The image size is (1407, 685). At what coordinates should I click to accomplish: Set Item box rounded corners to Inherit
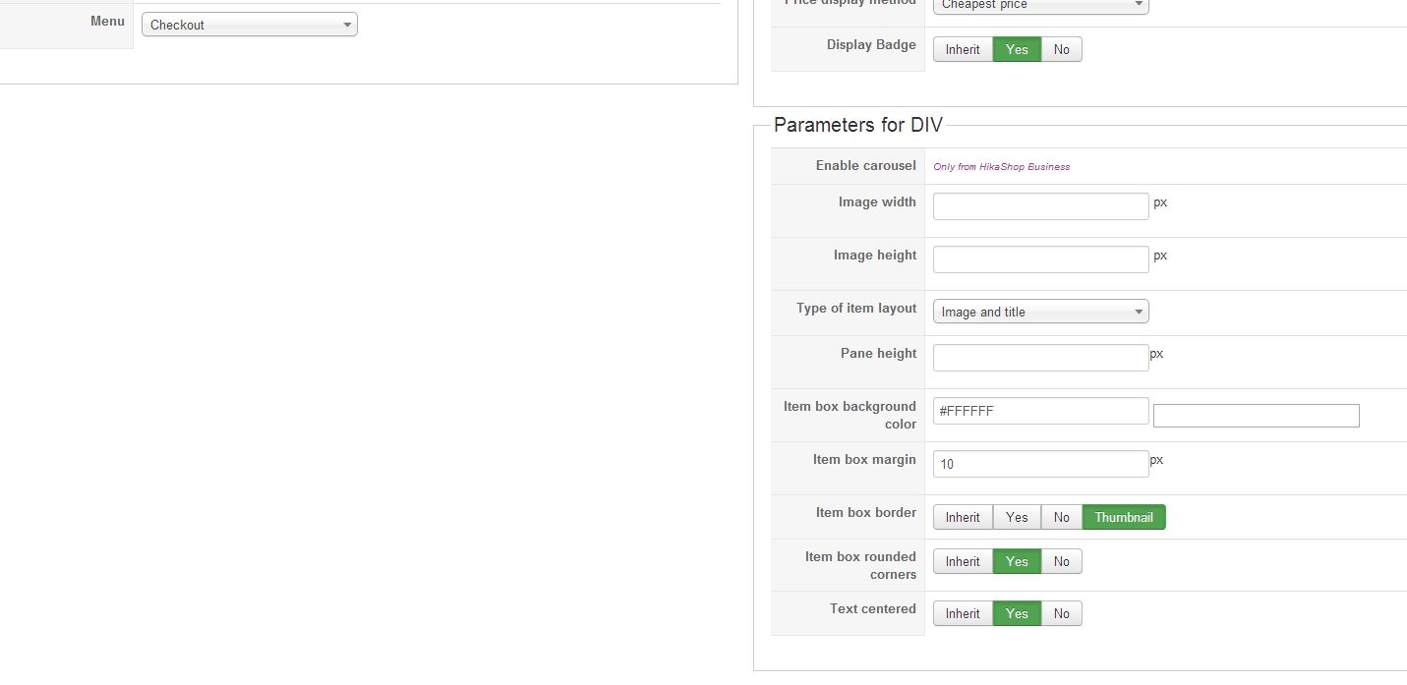(x=963, y=561)
